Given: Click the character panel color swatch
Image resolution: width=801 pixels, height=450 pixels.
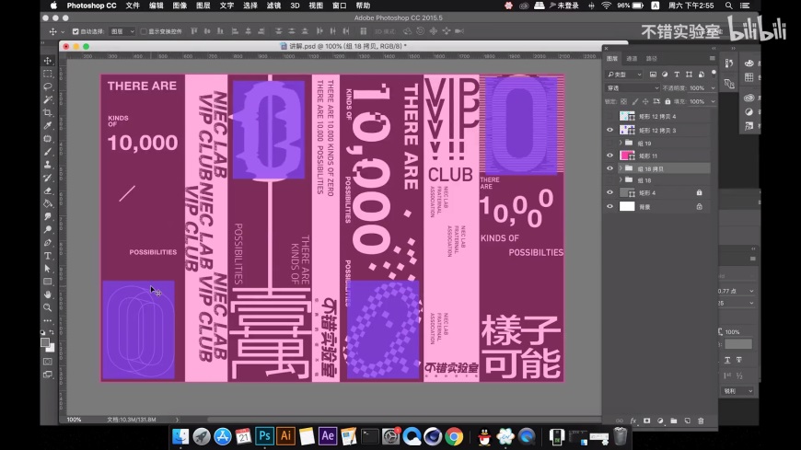Looking at the screenshot, I should (x=738, y=344).
